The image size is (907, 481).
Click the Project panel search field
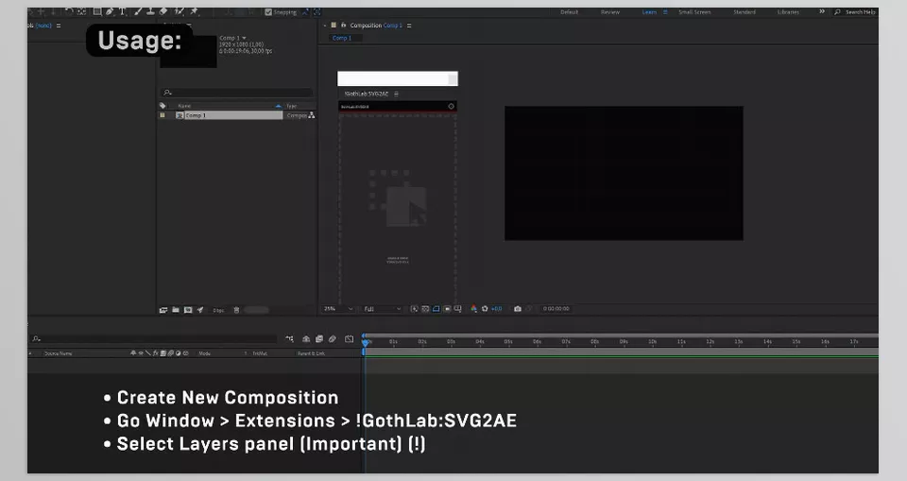click(237, 93)
